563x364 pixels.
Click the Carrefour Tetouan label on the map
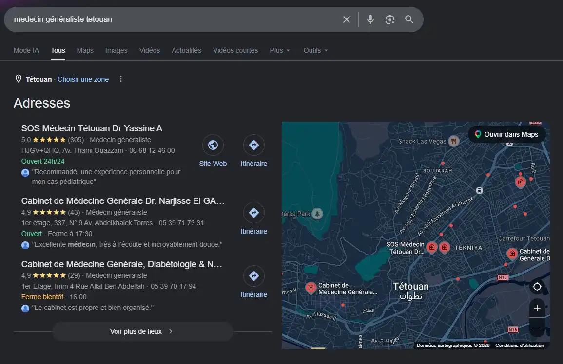(x=524, y=238)
